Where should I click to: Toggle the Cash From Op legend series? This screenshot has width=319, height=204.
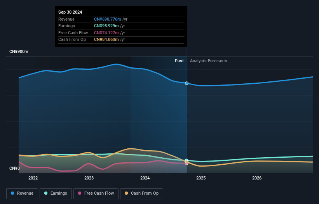(141, 193)
